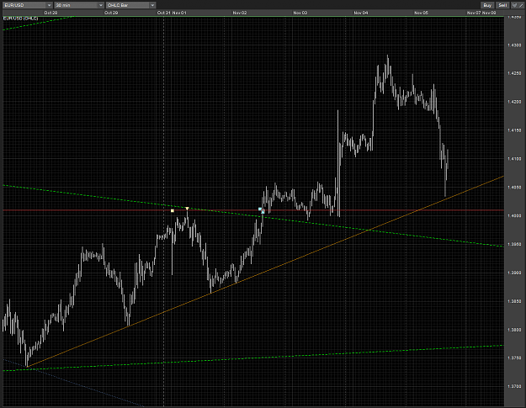Image resolution: width=526 pixels, height=408 pixels.
Task: Click the Nov 04 date label
Action: pyautogui.click(x=360, y=13)
